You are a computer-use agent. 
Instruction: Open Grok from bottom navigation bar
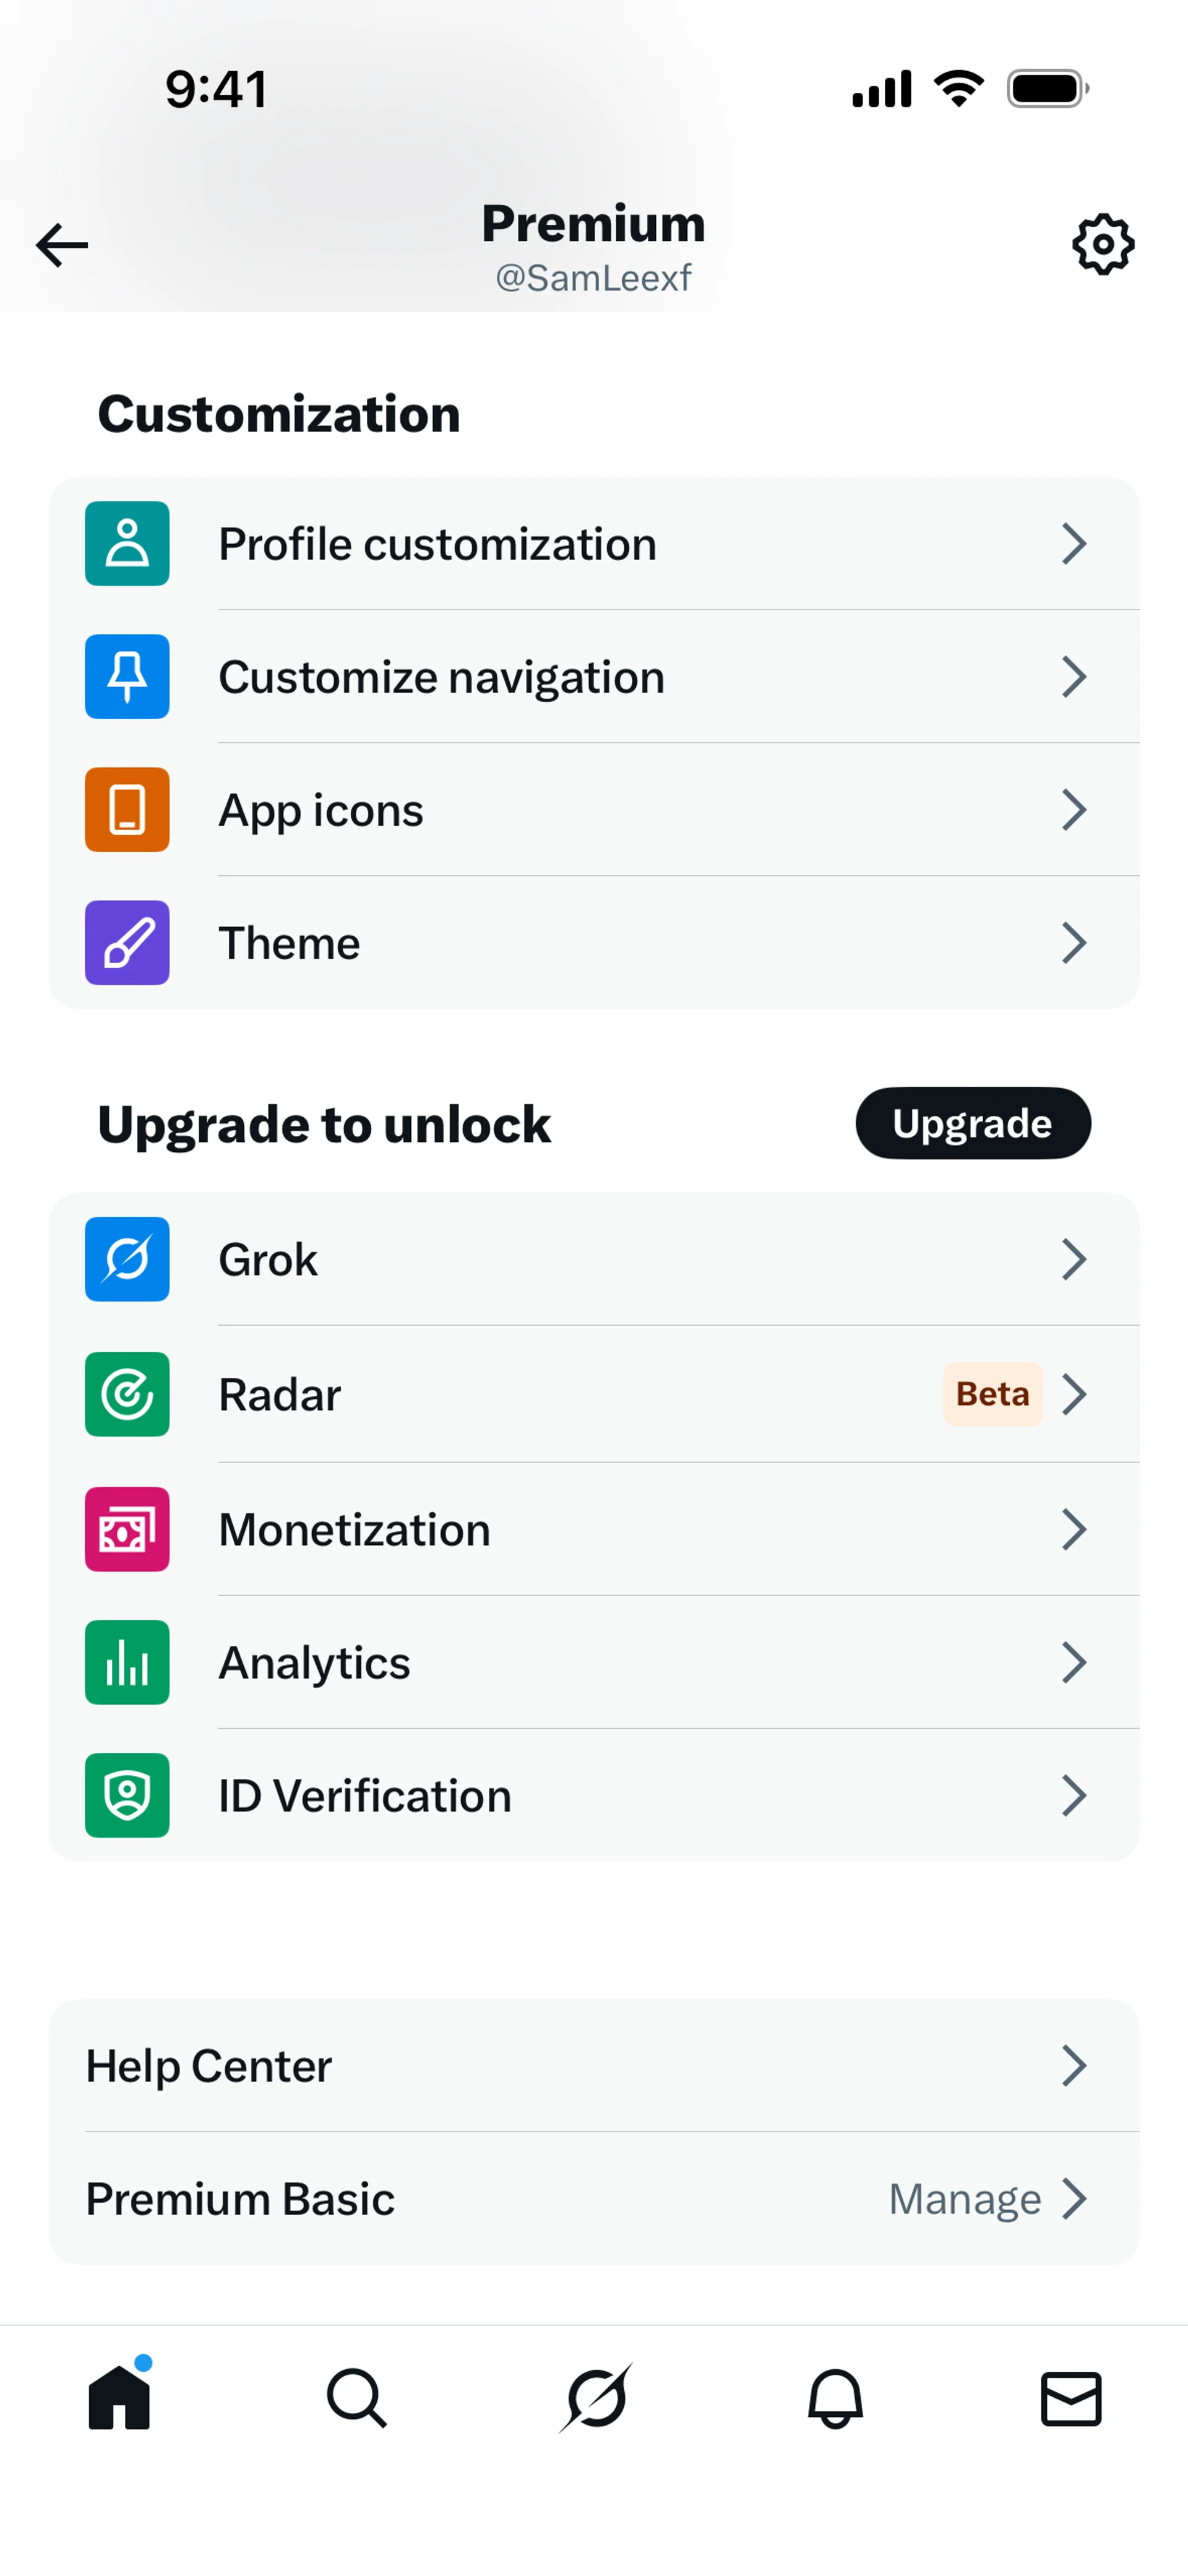click(x=596, y=2397)
